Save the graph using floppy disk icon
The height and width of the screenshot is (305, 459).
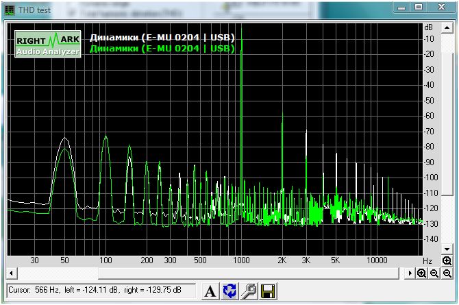268,291
